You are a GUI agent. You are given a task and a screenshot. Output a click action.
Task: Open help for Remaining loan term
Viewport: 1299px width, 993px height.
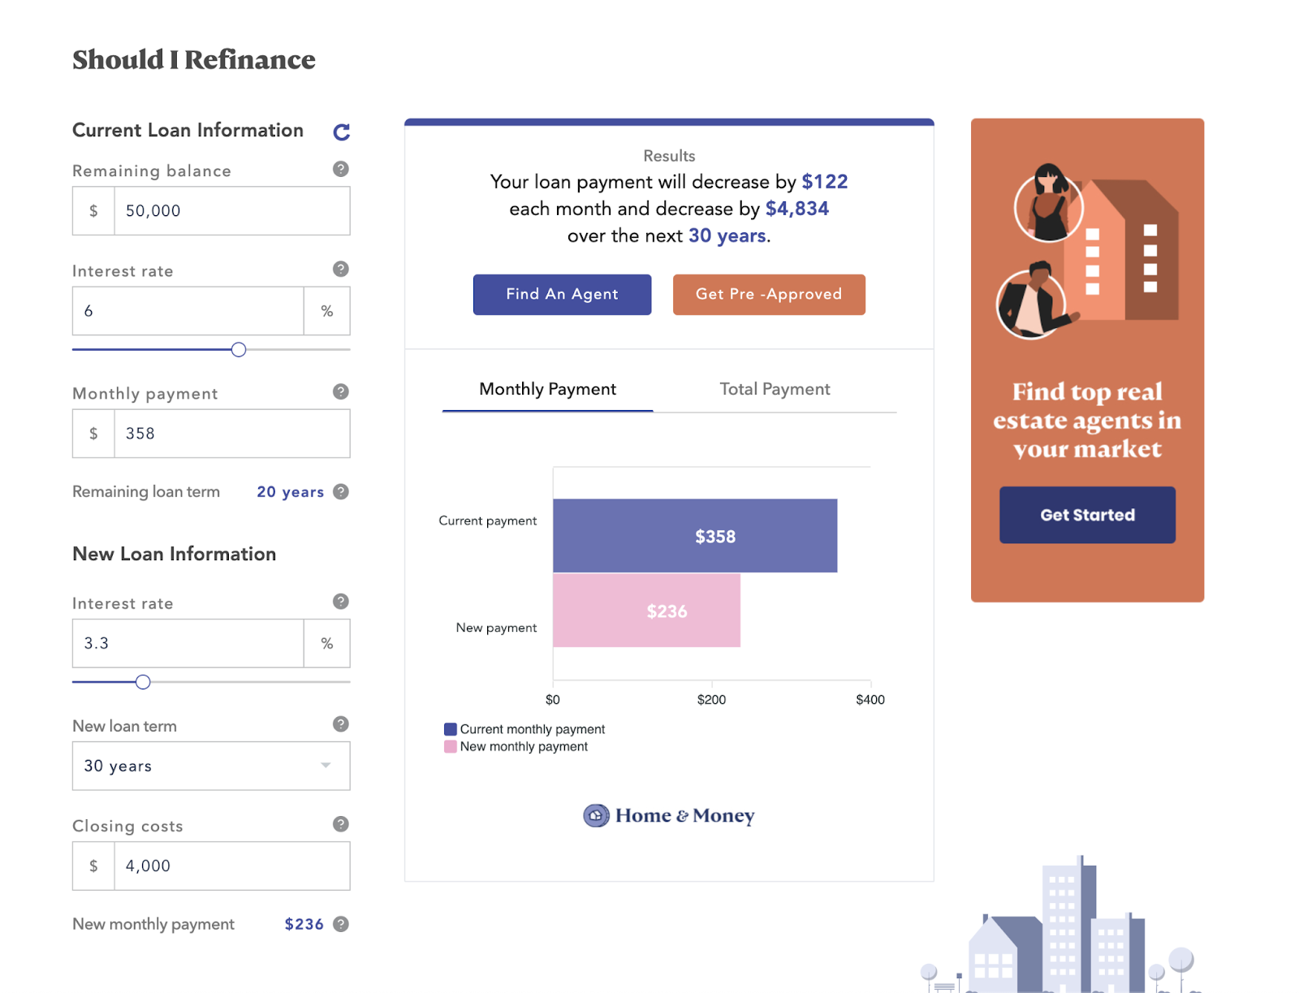(x=341, y=491)
